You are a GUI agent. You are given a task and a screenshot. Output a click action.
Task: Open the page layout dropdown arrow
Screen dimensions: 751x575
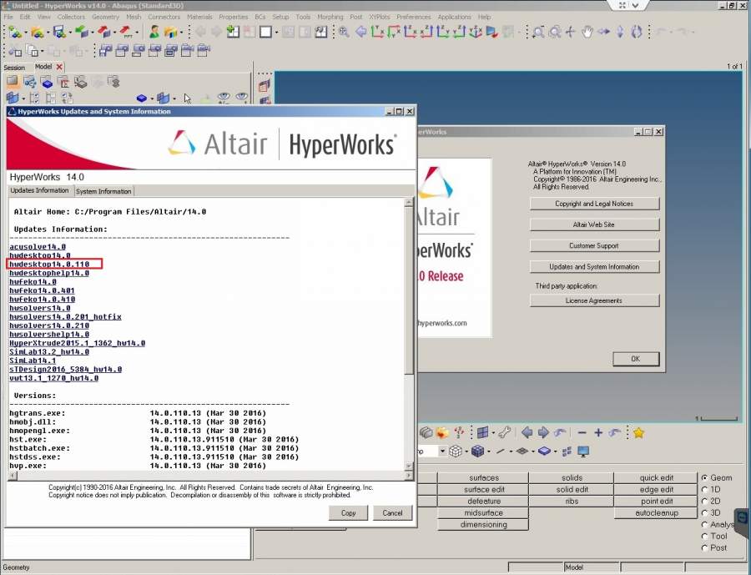click(277, 33)
